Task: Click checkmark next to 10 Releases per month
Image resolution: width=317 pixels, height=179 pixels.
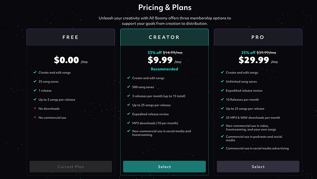Action: (x=222, y=99)
